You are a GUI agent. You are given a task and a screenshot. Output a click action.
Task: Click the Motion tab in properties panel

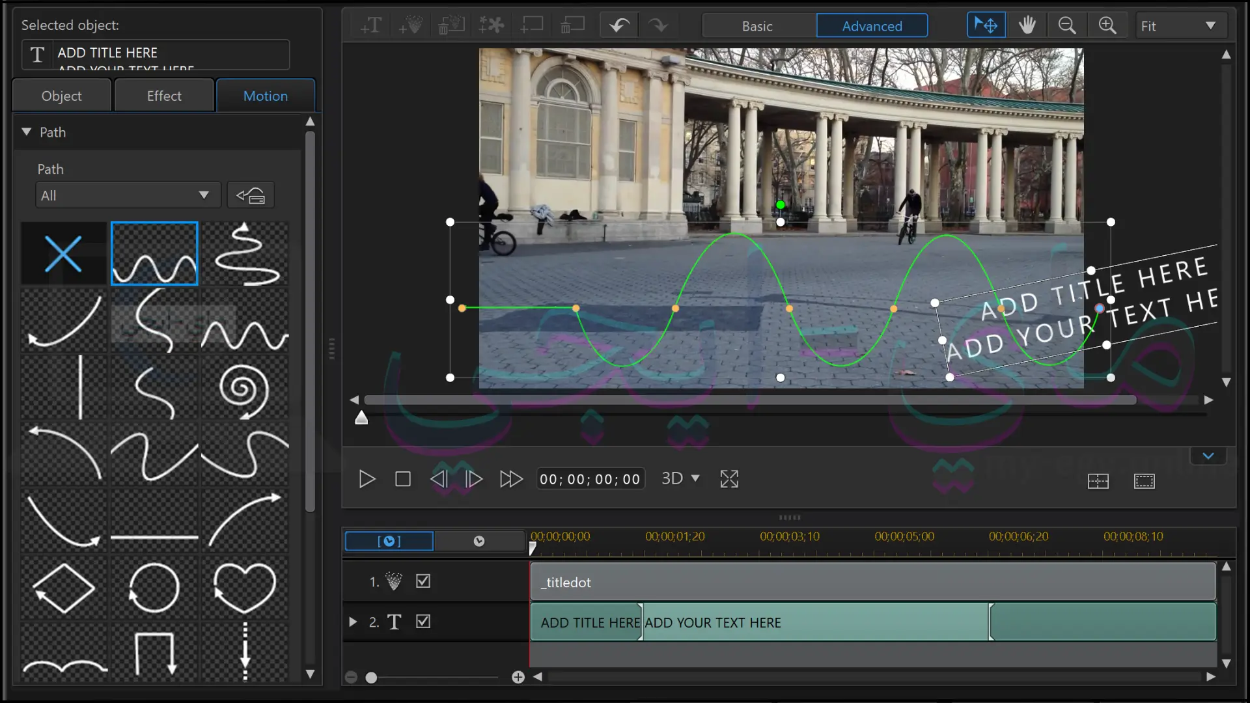[265, 95]
